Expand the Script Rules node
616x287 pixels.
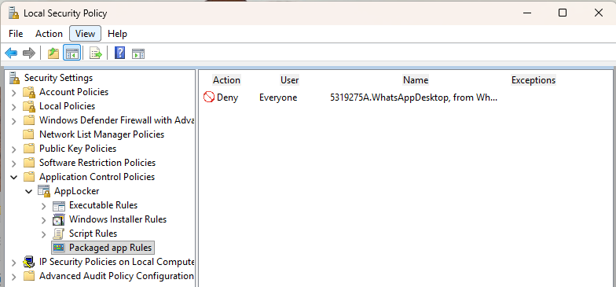(44, 234)
